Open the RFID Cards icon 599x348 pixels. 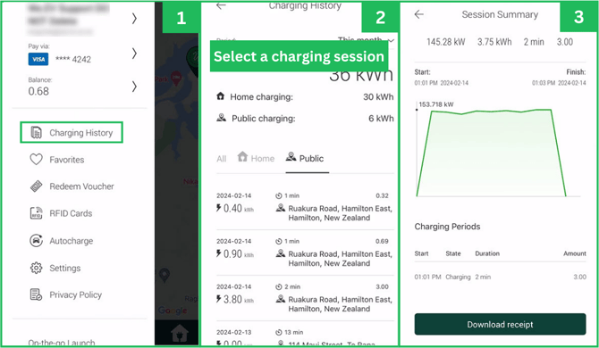click(x=37, y=213)
